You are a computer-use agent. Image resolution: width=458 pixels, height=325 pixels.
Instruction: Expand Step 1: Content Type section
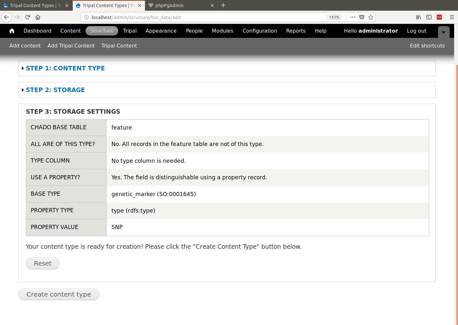click(x=65, y=68)
